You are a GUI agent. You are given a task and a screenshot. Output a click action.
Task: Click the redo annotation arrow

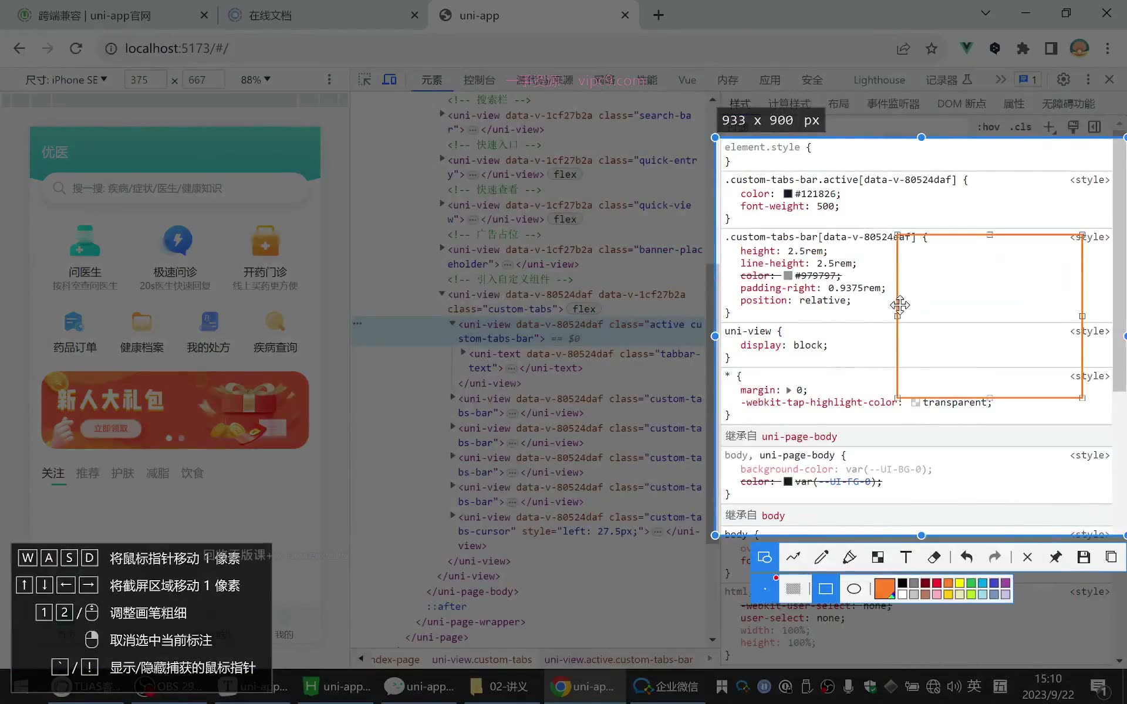994,557
